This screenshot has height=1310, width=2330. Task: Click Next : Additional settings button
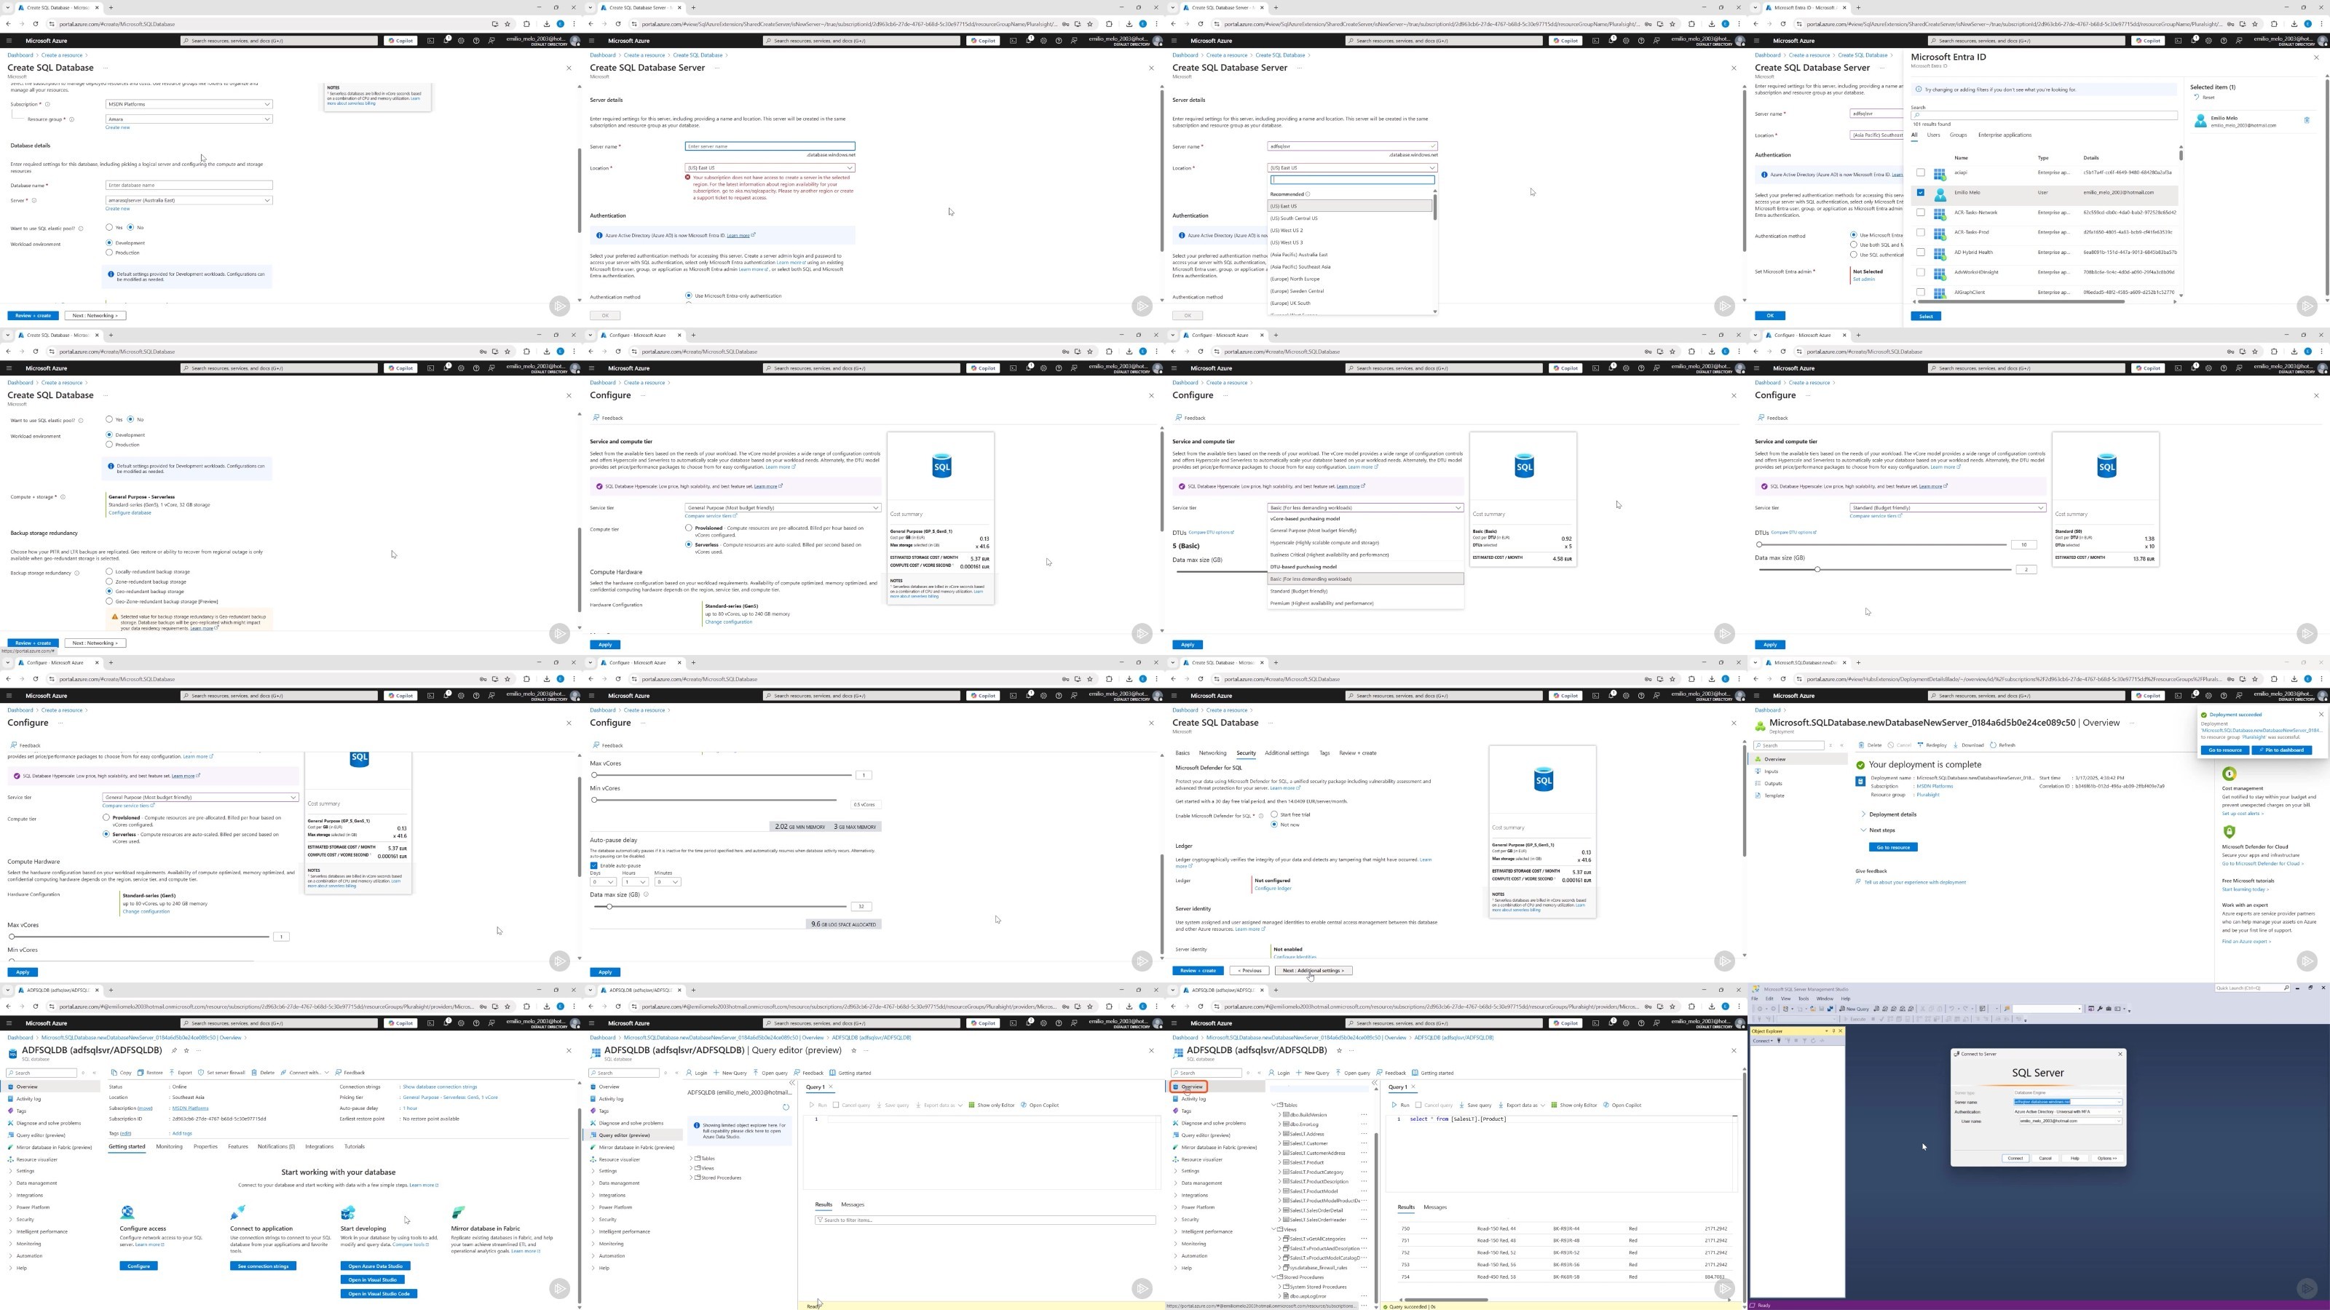tap(1314, 970)
